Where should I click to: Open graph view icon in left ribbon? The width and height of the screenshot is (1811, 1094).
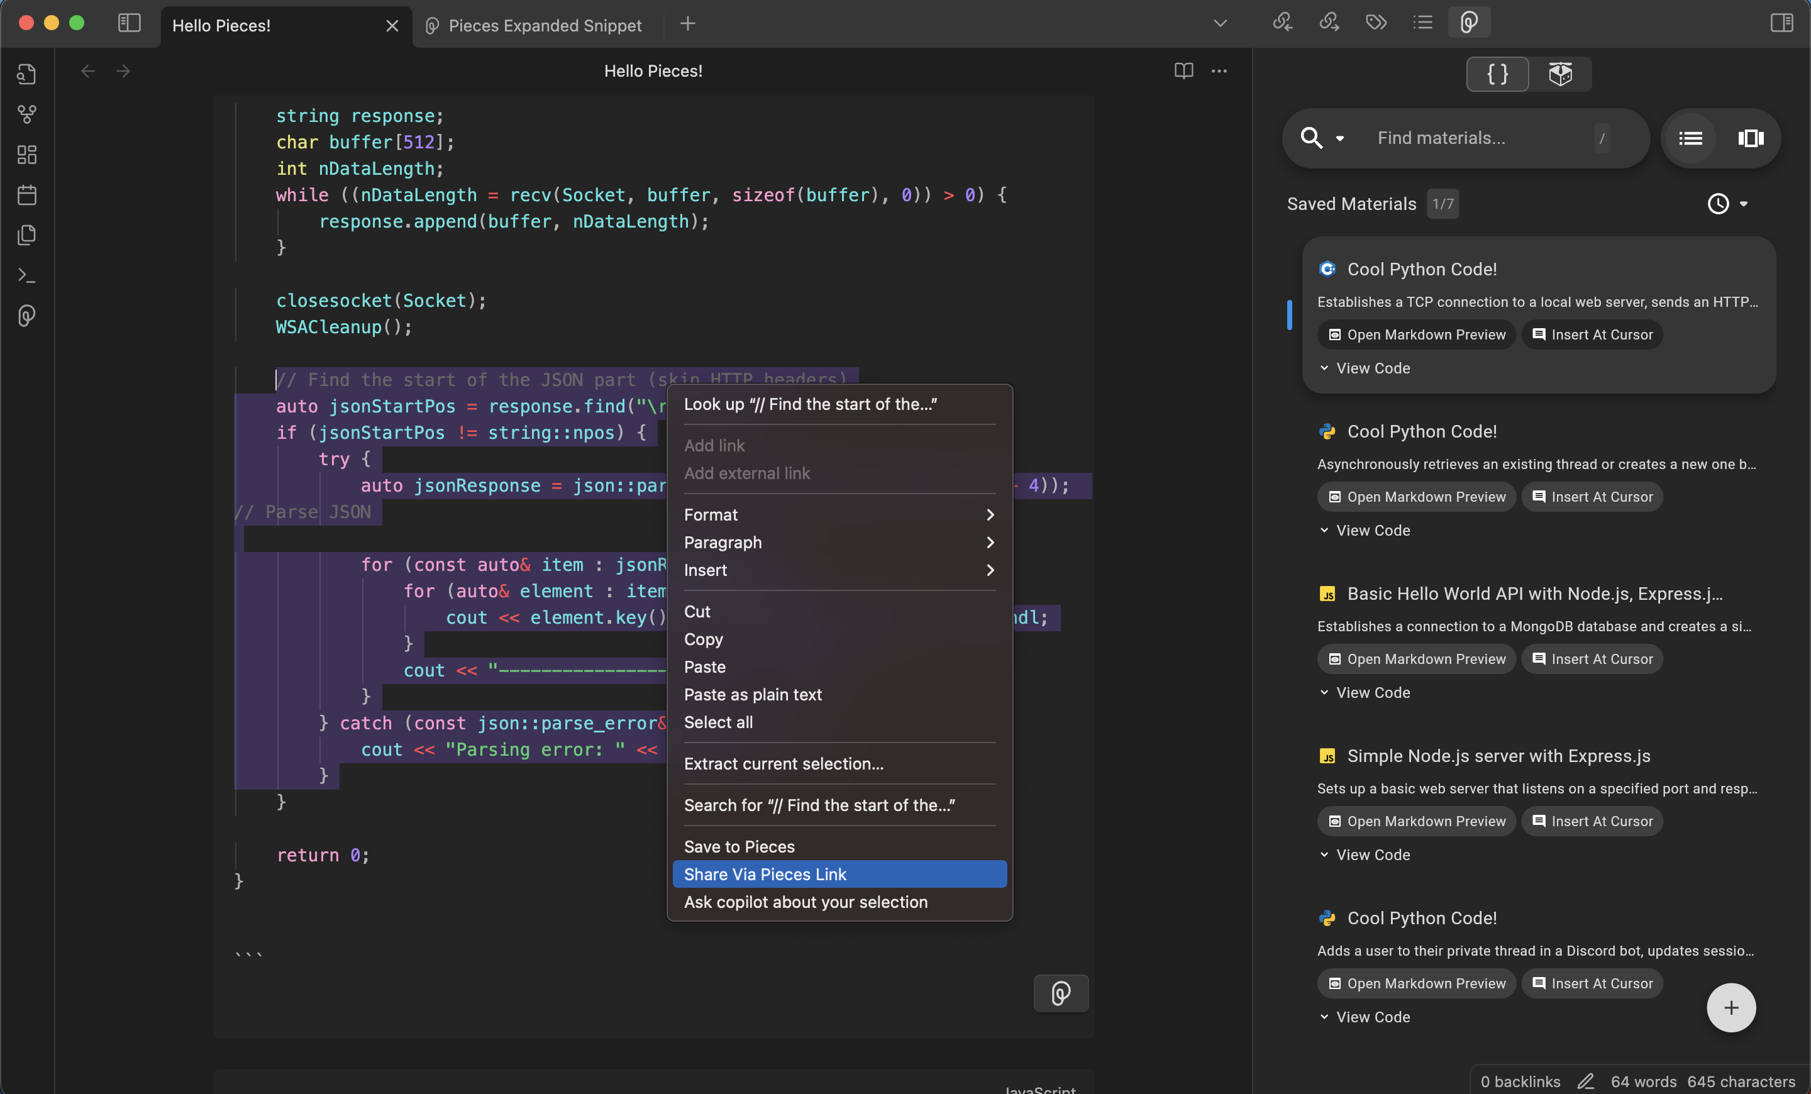pyautogui.click(x=26, y=114)
